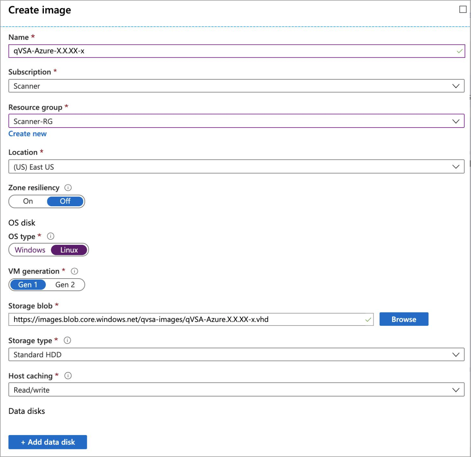Image resolution: width=471 pixels, height=457 pixels.
Task: Click the OS type info icon
Action: (x=51, y=236)
